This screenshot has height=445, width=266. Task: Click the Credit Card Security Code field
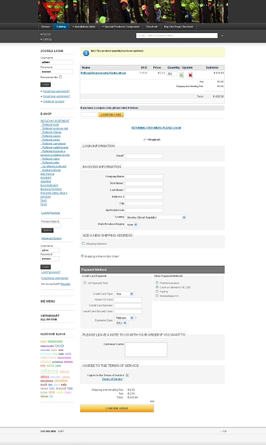128,311
